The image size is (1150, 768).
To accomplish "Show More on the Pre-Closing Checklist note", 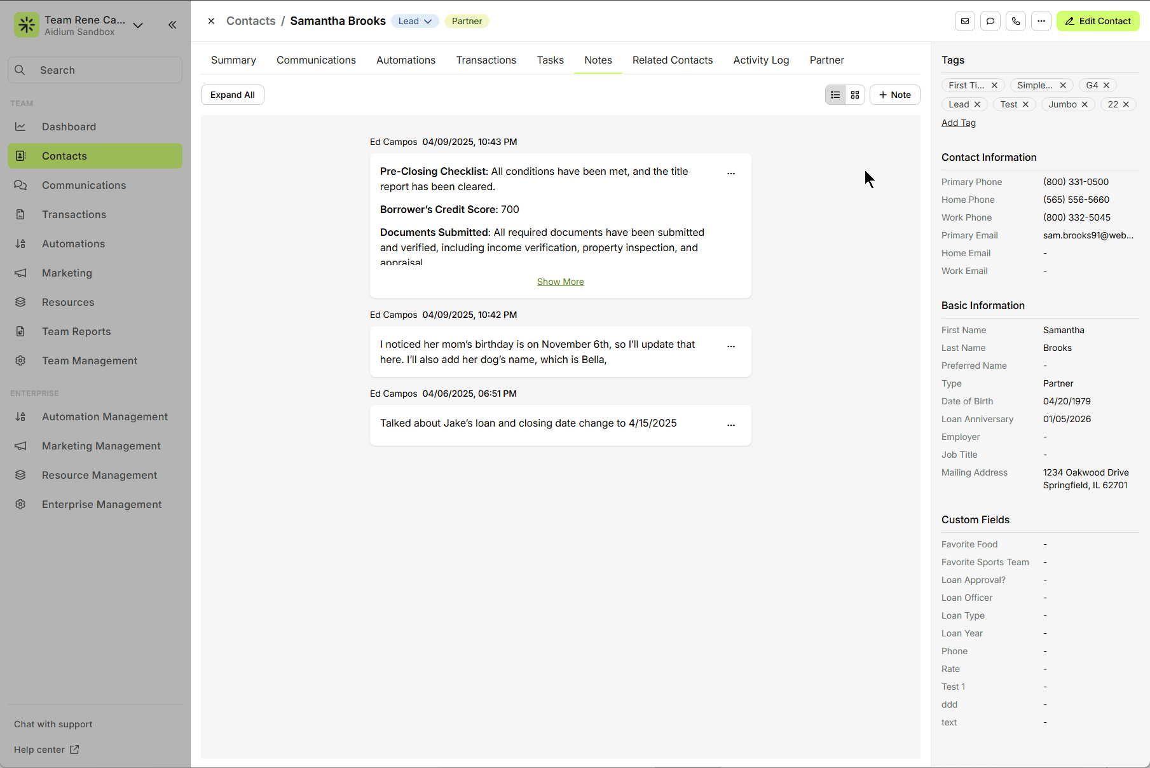I will click(560, 282).
